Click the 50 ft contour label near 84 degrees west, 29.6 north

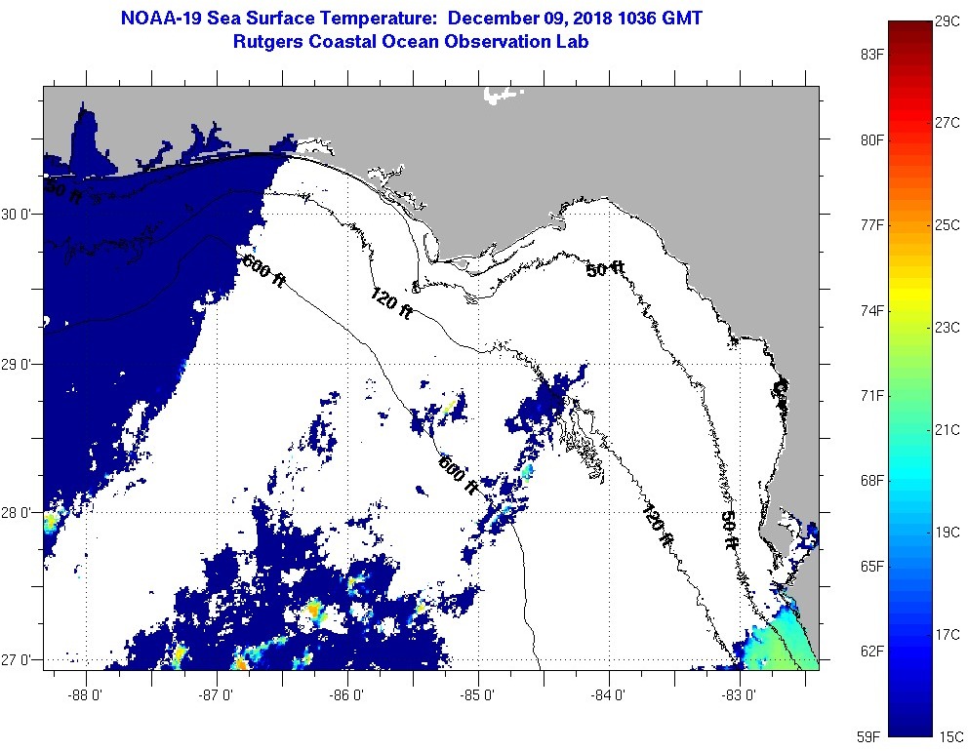[605, 269]
